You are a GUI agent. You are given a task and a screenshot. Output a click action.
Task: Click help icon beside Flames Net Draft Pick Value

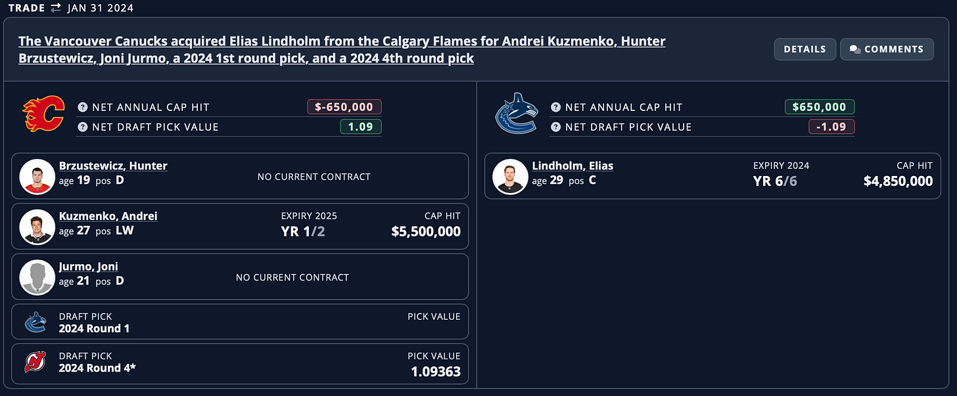(83, 127)
